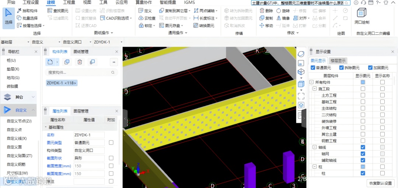
Task: Click trash delete icon in 构件列表
Action: 80,62
